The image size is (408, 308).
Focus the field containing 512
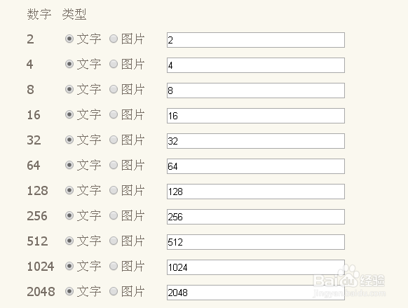tap(256, 242)
